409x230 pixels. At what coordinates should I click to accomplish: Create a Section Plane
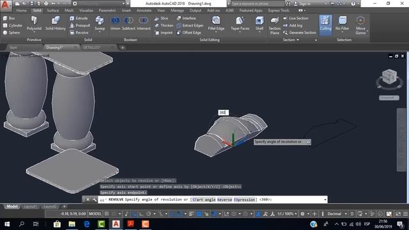click(x=275, y=26)
